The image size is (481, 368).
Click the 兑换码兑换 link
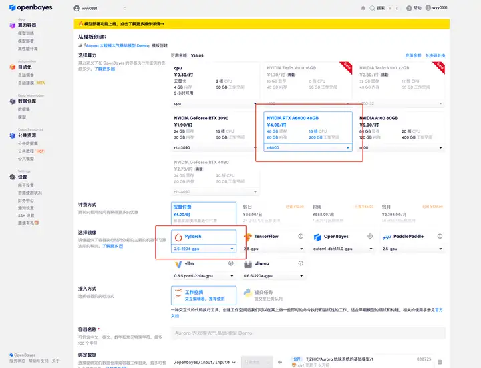(435, 55)
